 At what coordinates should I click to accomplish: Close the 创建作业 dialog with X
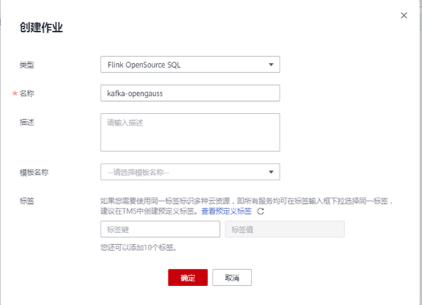click(x=404, y=15)
